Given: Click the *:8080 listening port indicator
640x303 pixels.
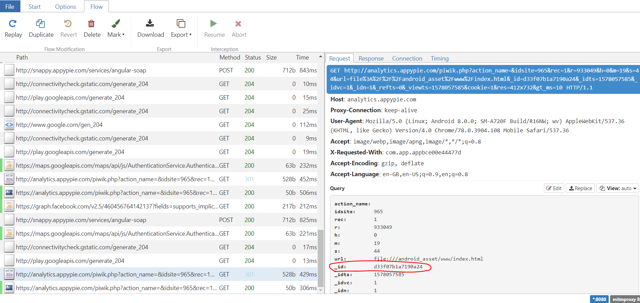Looking at the screenshot, I should [599, 299].
